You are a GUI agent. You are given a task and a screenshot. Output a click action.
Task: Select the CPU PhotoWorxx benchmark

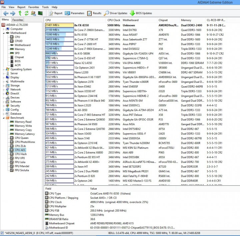[x=23, y=142]
